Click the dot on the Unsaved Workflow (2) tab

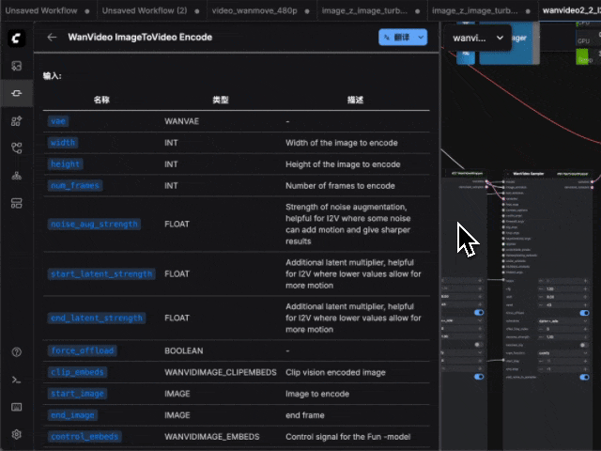tap(196, 11)
